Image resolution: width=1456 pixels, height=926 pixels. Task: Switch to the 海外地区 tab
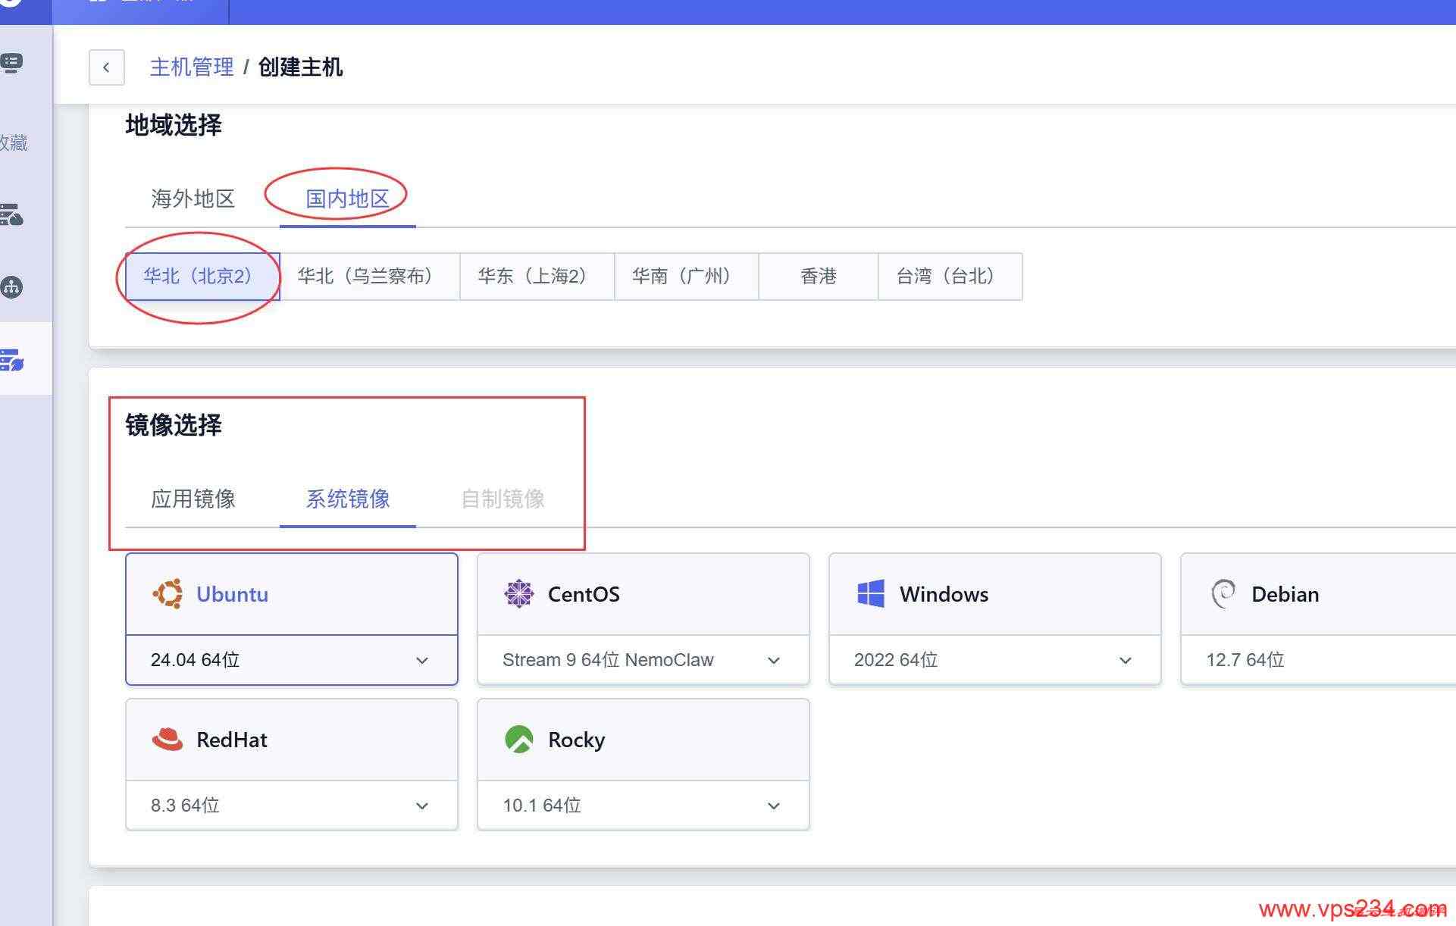[x=193, y=199]
